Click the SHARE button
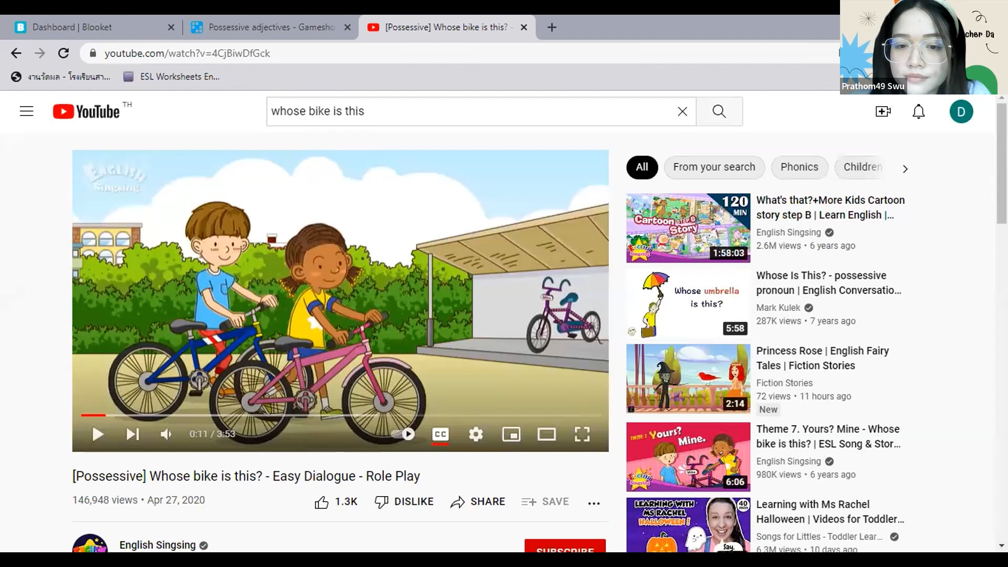The image size is (1008, 567). click(x=478, y=502)
